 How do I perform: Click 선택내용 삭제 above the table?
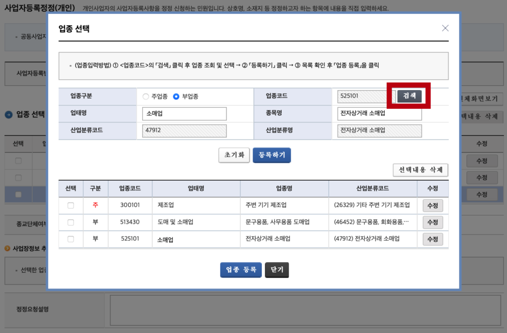pyautogui.click(x=420, y=170)
